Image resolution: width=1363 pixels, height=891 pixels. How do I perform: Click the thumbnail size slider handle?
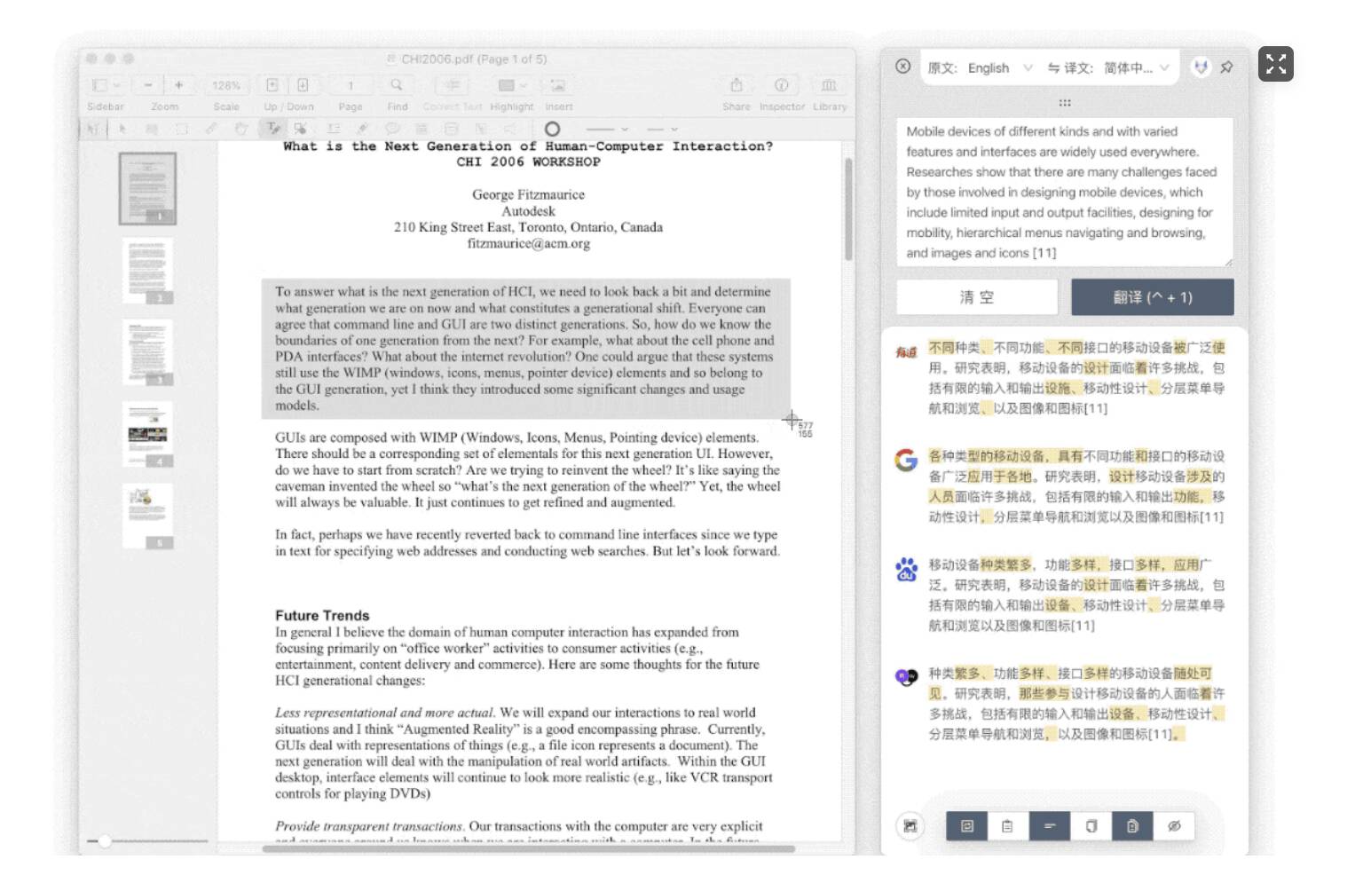[105, 840]
